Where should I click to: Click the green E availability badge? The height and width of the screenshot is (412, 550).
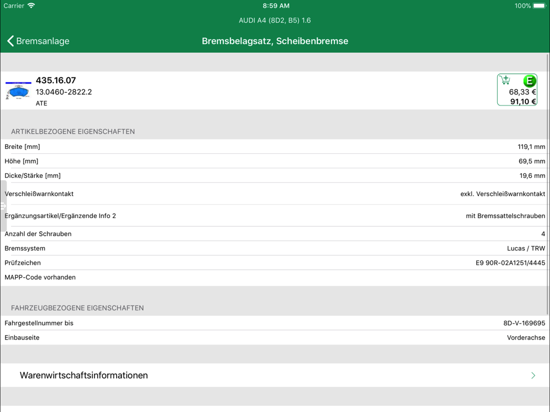click(529, 81)
